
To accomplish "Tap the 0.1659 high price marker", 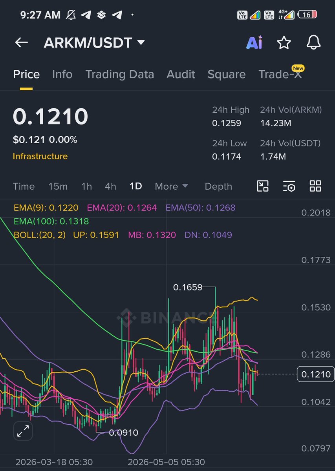I will (x=188, y=287).
